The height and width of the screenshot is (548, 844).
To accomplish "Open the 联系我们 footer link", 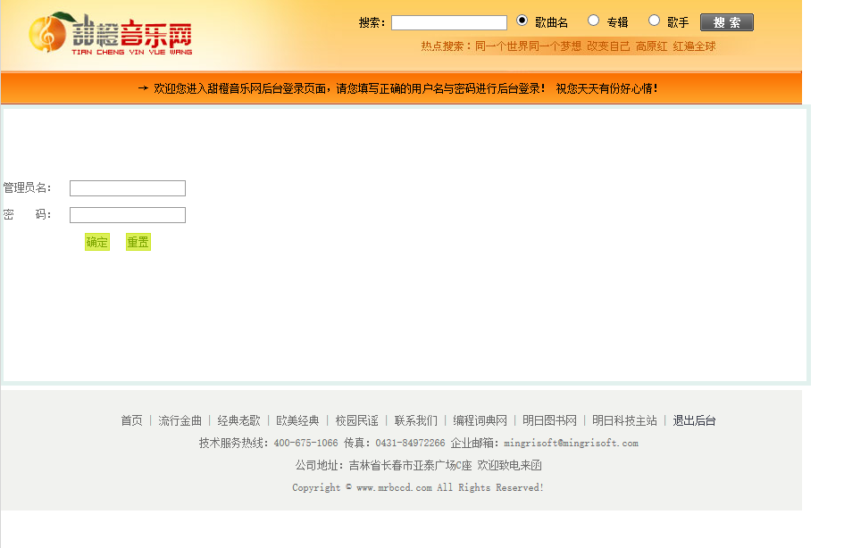I will coord(416,420).
